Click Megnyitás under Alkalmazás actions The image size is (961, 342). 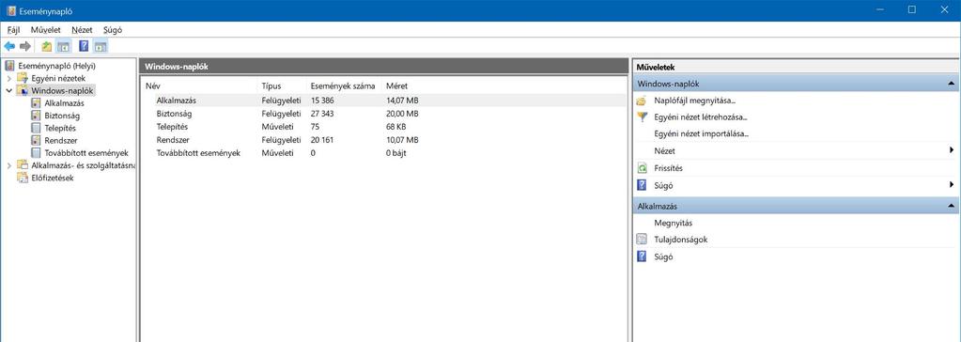click(x=673, y=223)
